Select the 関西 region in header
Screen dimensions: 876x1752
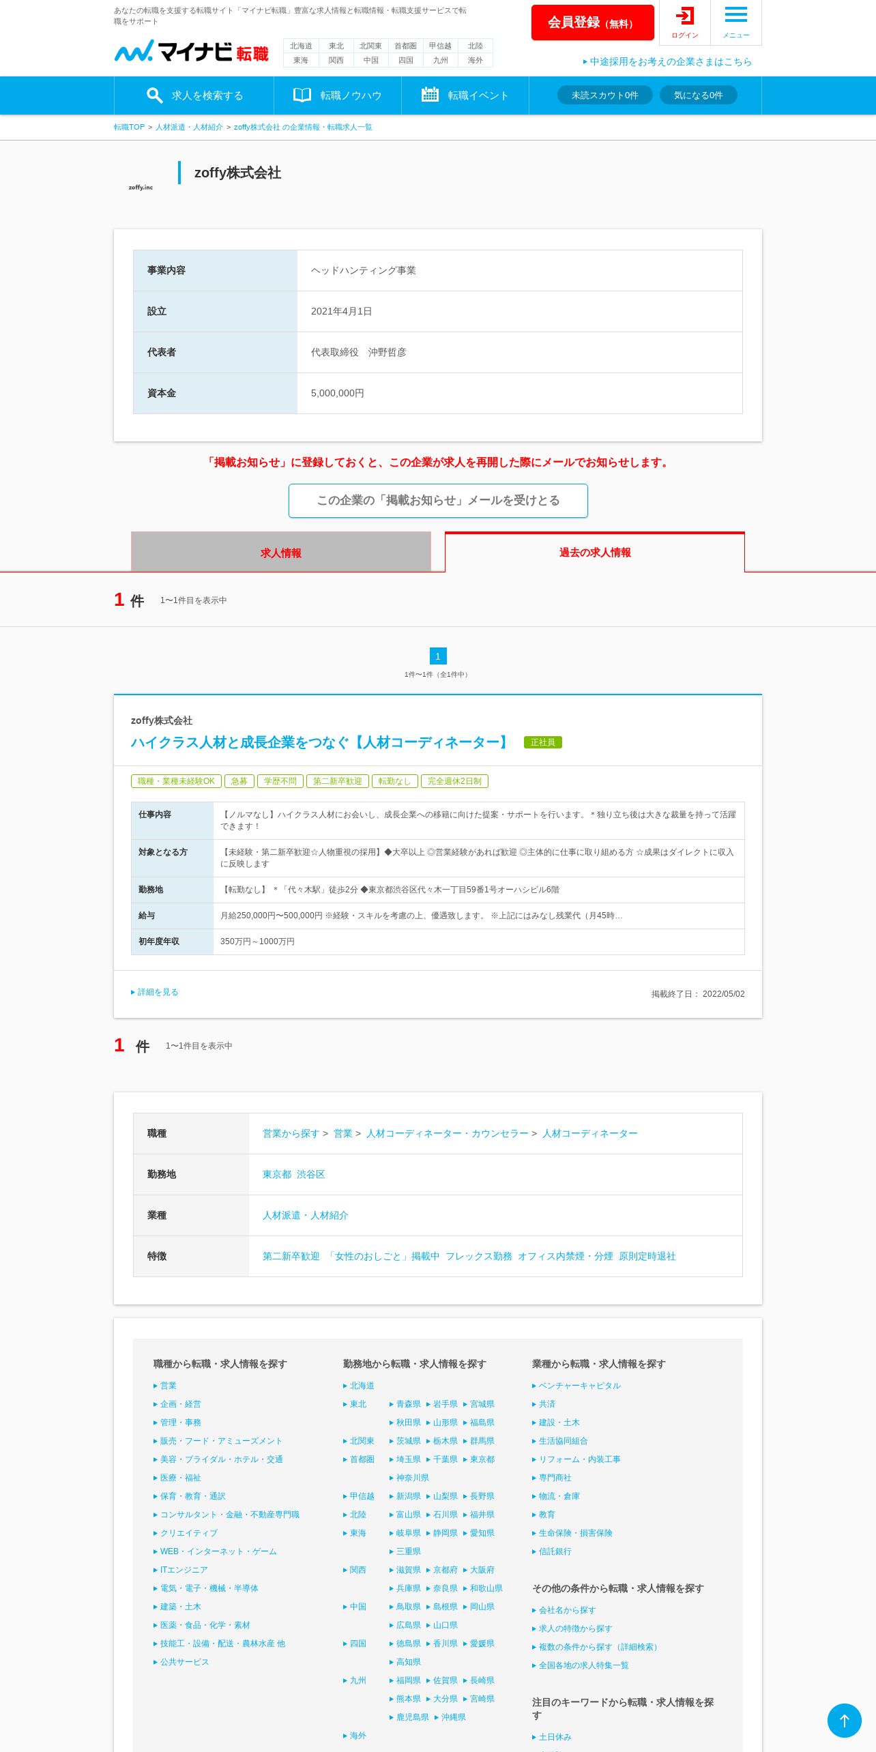point(336,60)
